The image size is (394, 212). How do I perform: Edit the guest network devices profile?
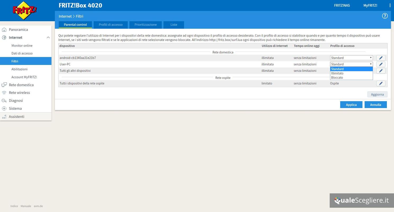point(381,83)
